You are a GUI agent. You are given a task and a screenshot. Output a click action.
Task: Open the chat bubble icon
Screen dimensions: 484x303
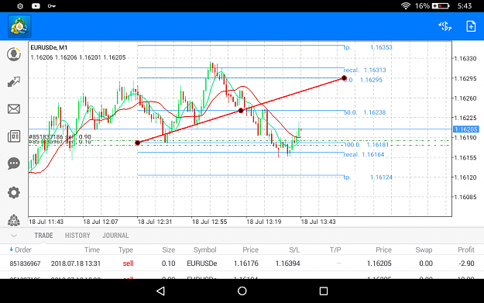14,164
